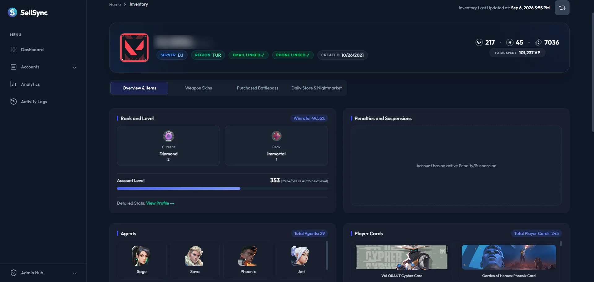The width and height of the screenshot is (594, 282).
Task: Click the Radianite icon beside 45
Action: [x=510, y=42]
